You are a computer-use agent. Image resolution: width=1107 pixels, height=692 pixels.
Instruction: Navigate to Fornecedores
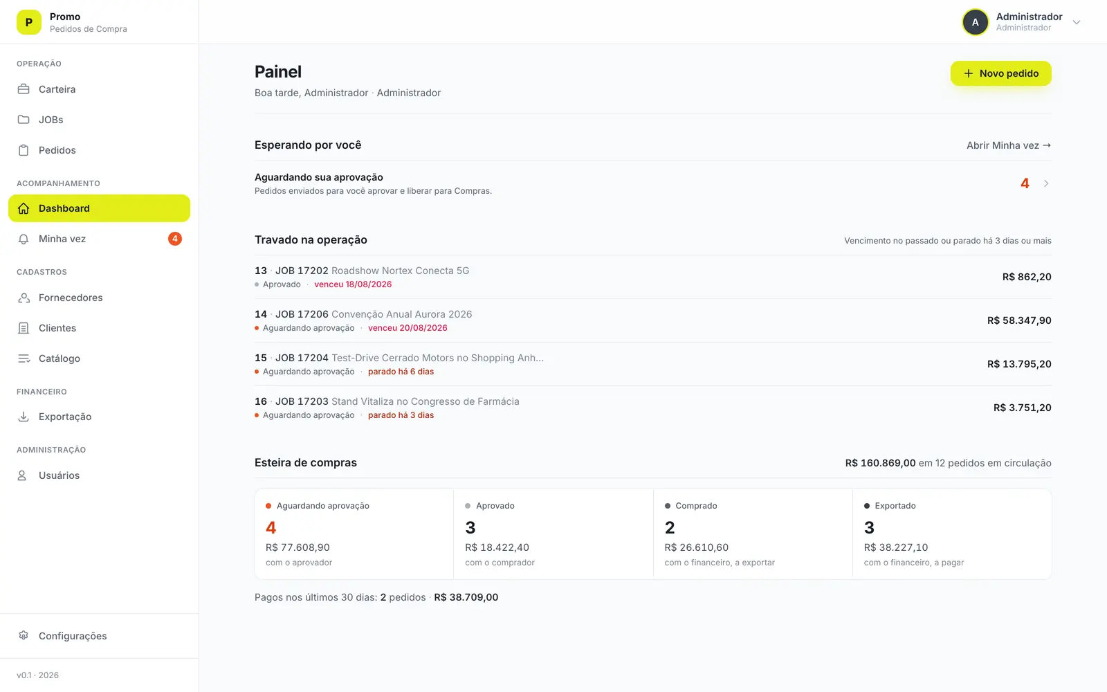point(99,298)
